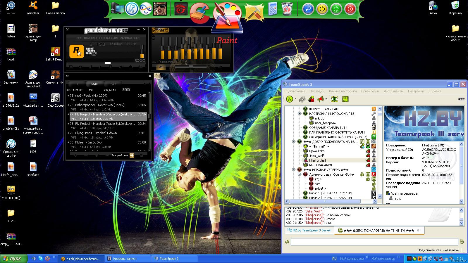Click TeamSpeak disconnect toolbar icon
This screenshot has height=263, width=468.
coord(311,99)
